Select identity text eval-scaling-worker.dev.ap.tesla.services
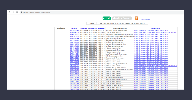Image resolution: width=192 pixels, height=100 pixels. (x=120, y=36)
